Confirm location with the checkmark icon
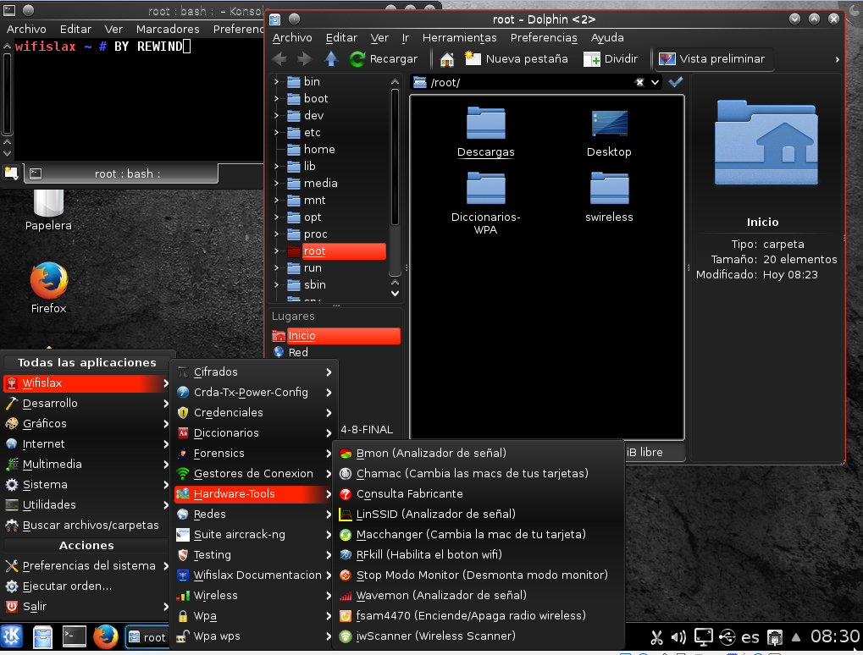The width and height of the screenshot is (863, 655). coord(675,82)
